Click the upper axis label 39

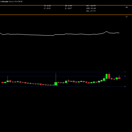(126, 7)
